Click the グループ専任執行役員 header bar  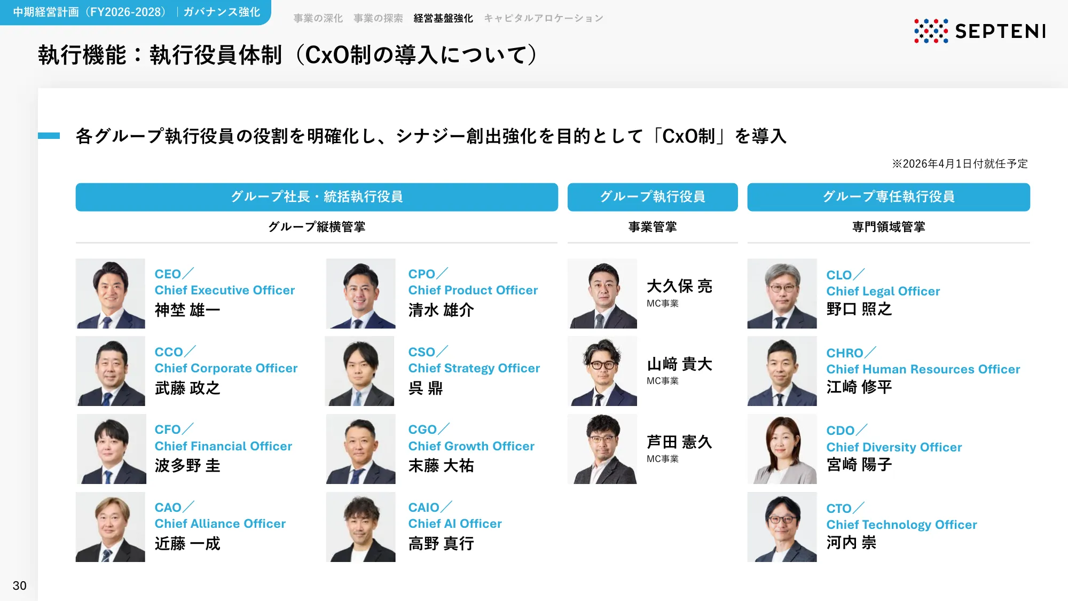[x=888, y=197]
